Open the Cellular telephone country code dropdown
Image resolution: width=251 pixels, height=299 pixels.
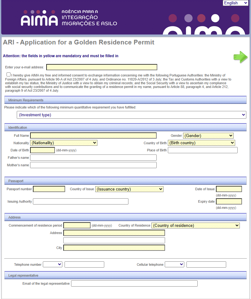coord(174,264)
